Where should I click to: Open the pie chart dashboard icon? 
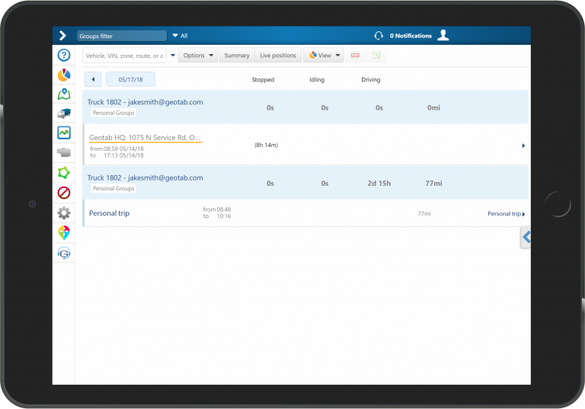coord(64,75)
